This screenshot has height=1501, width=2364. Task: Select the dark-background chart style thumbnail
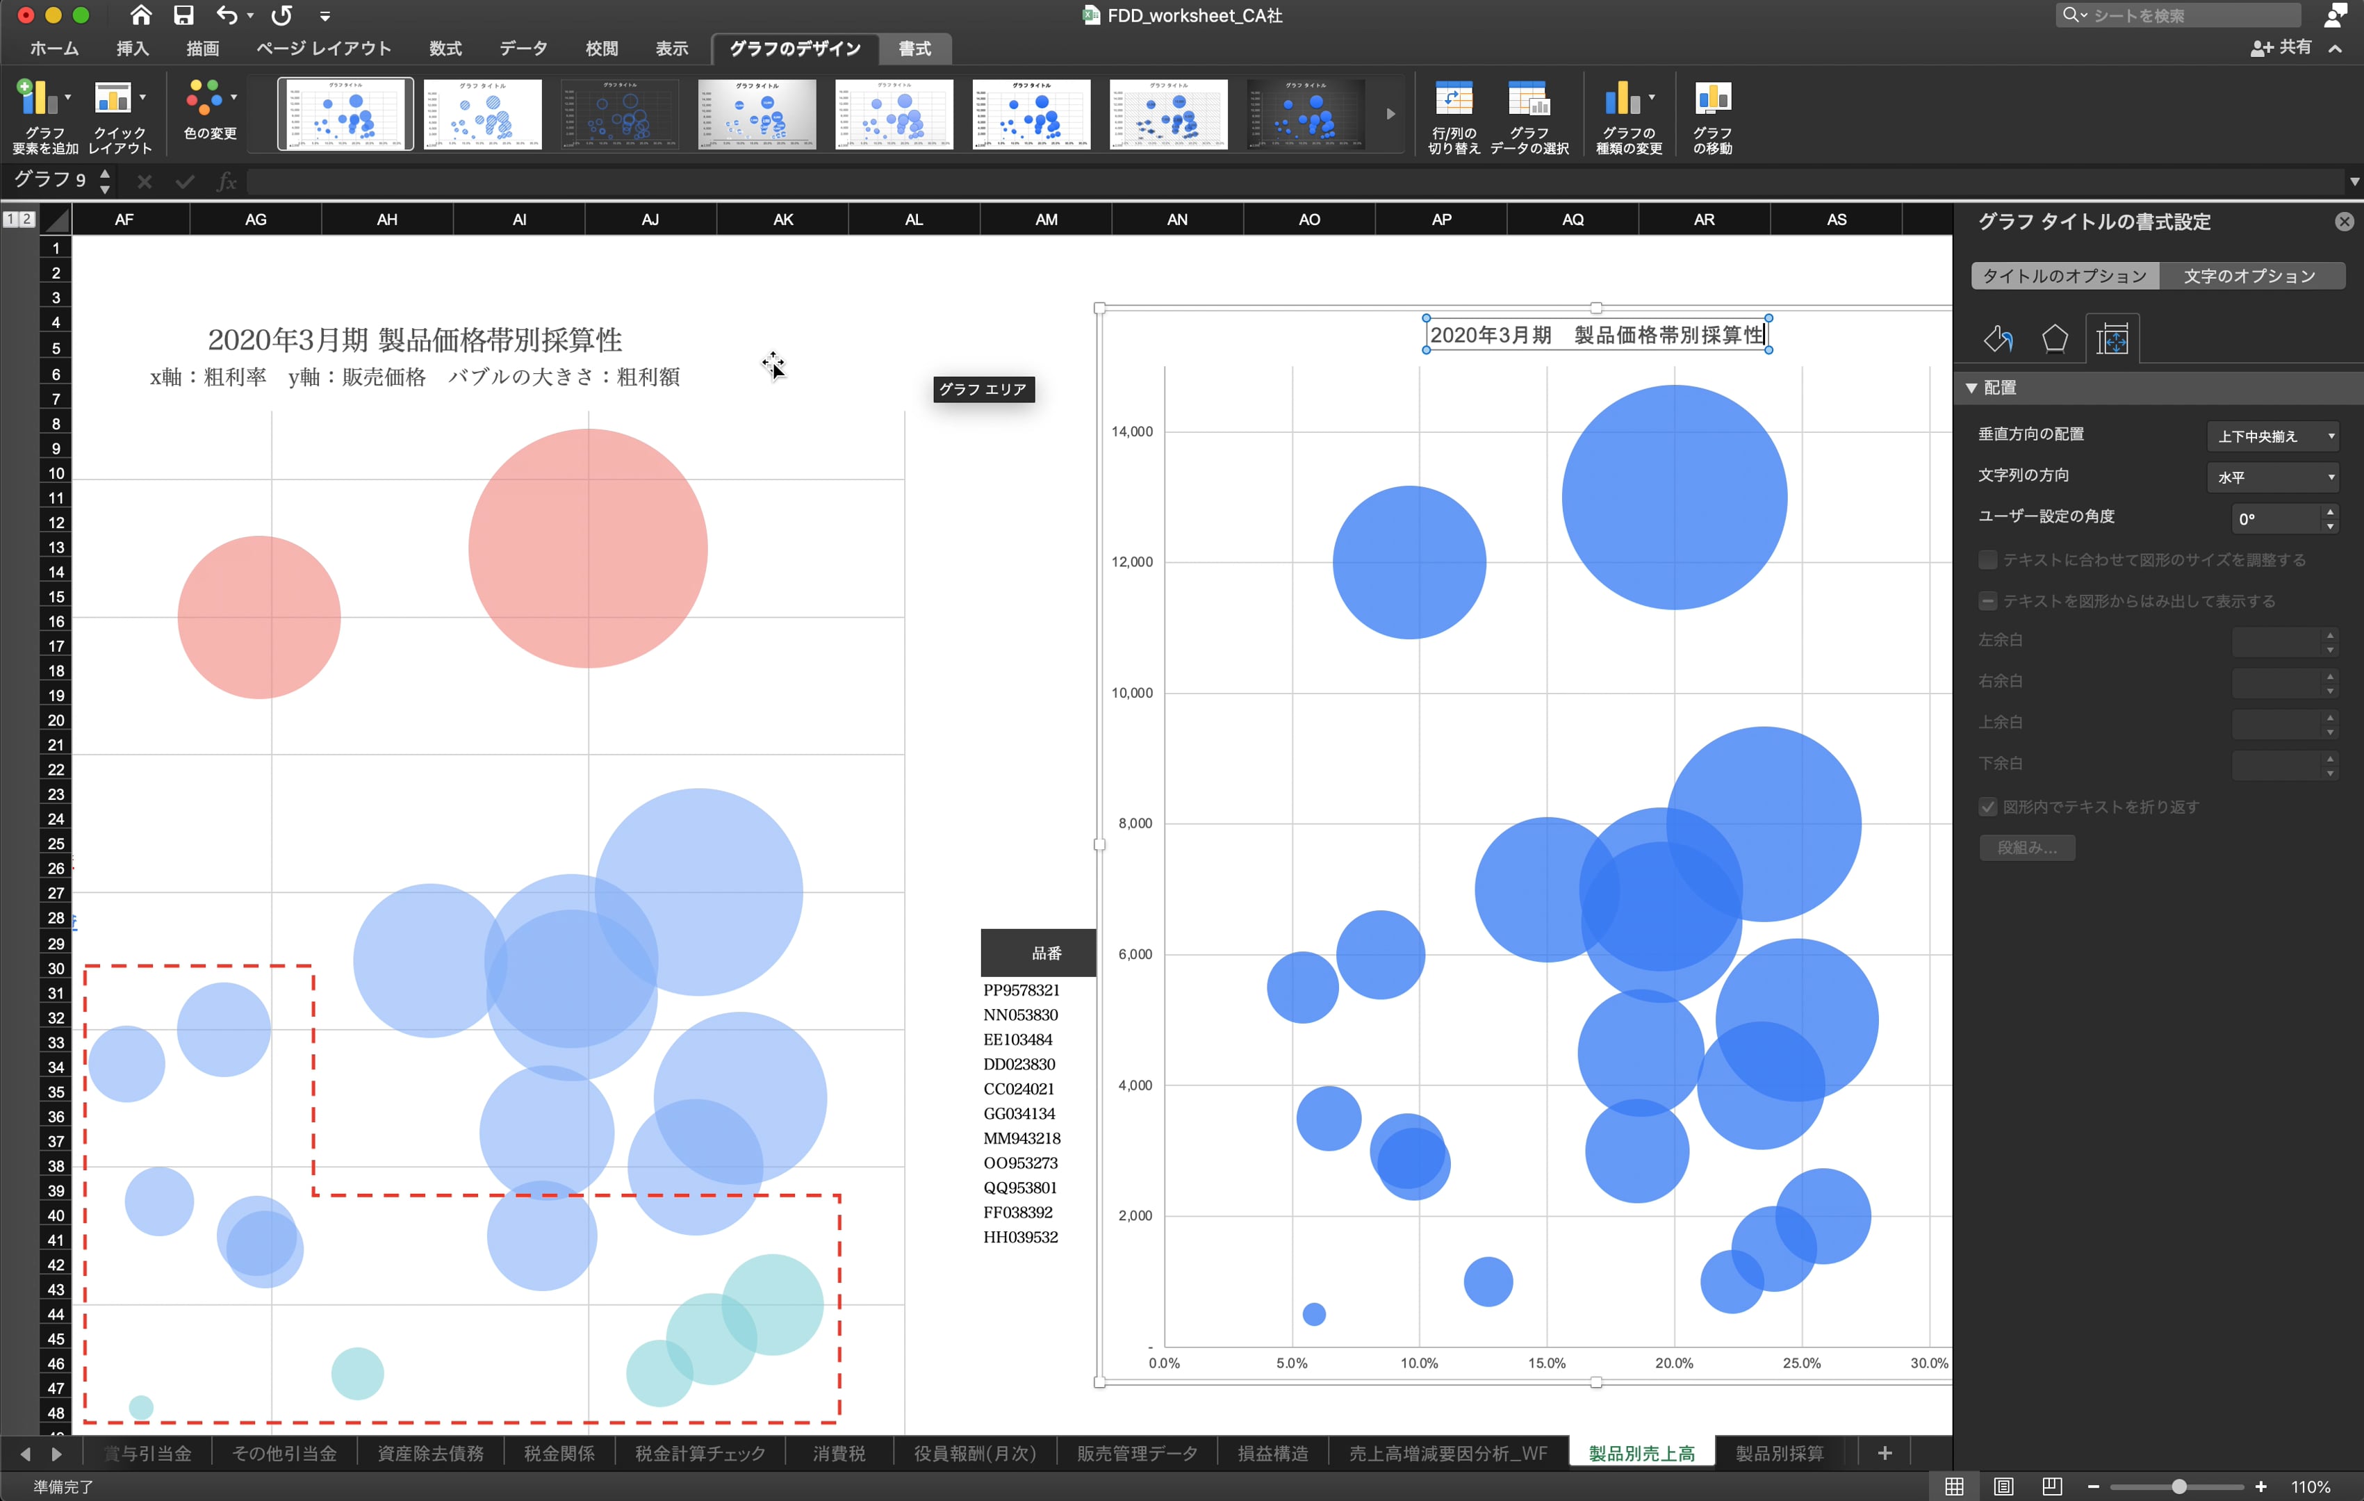pos(1306,115)
